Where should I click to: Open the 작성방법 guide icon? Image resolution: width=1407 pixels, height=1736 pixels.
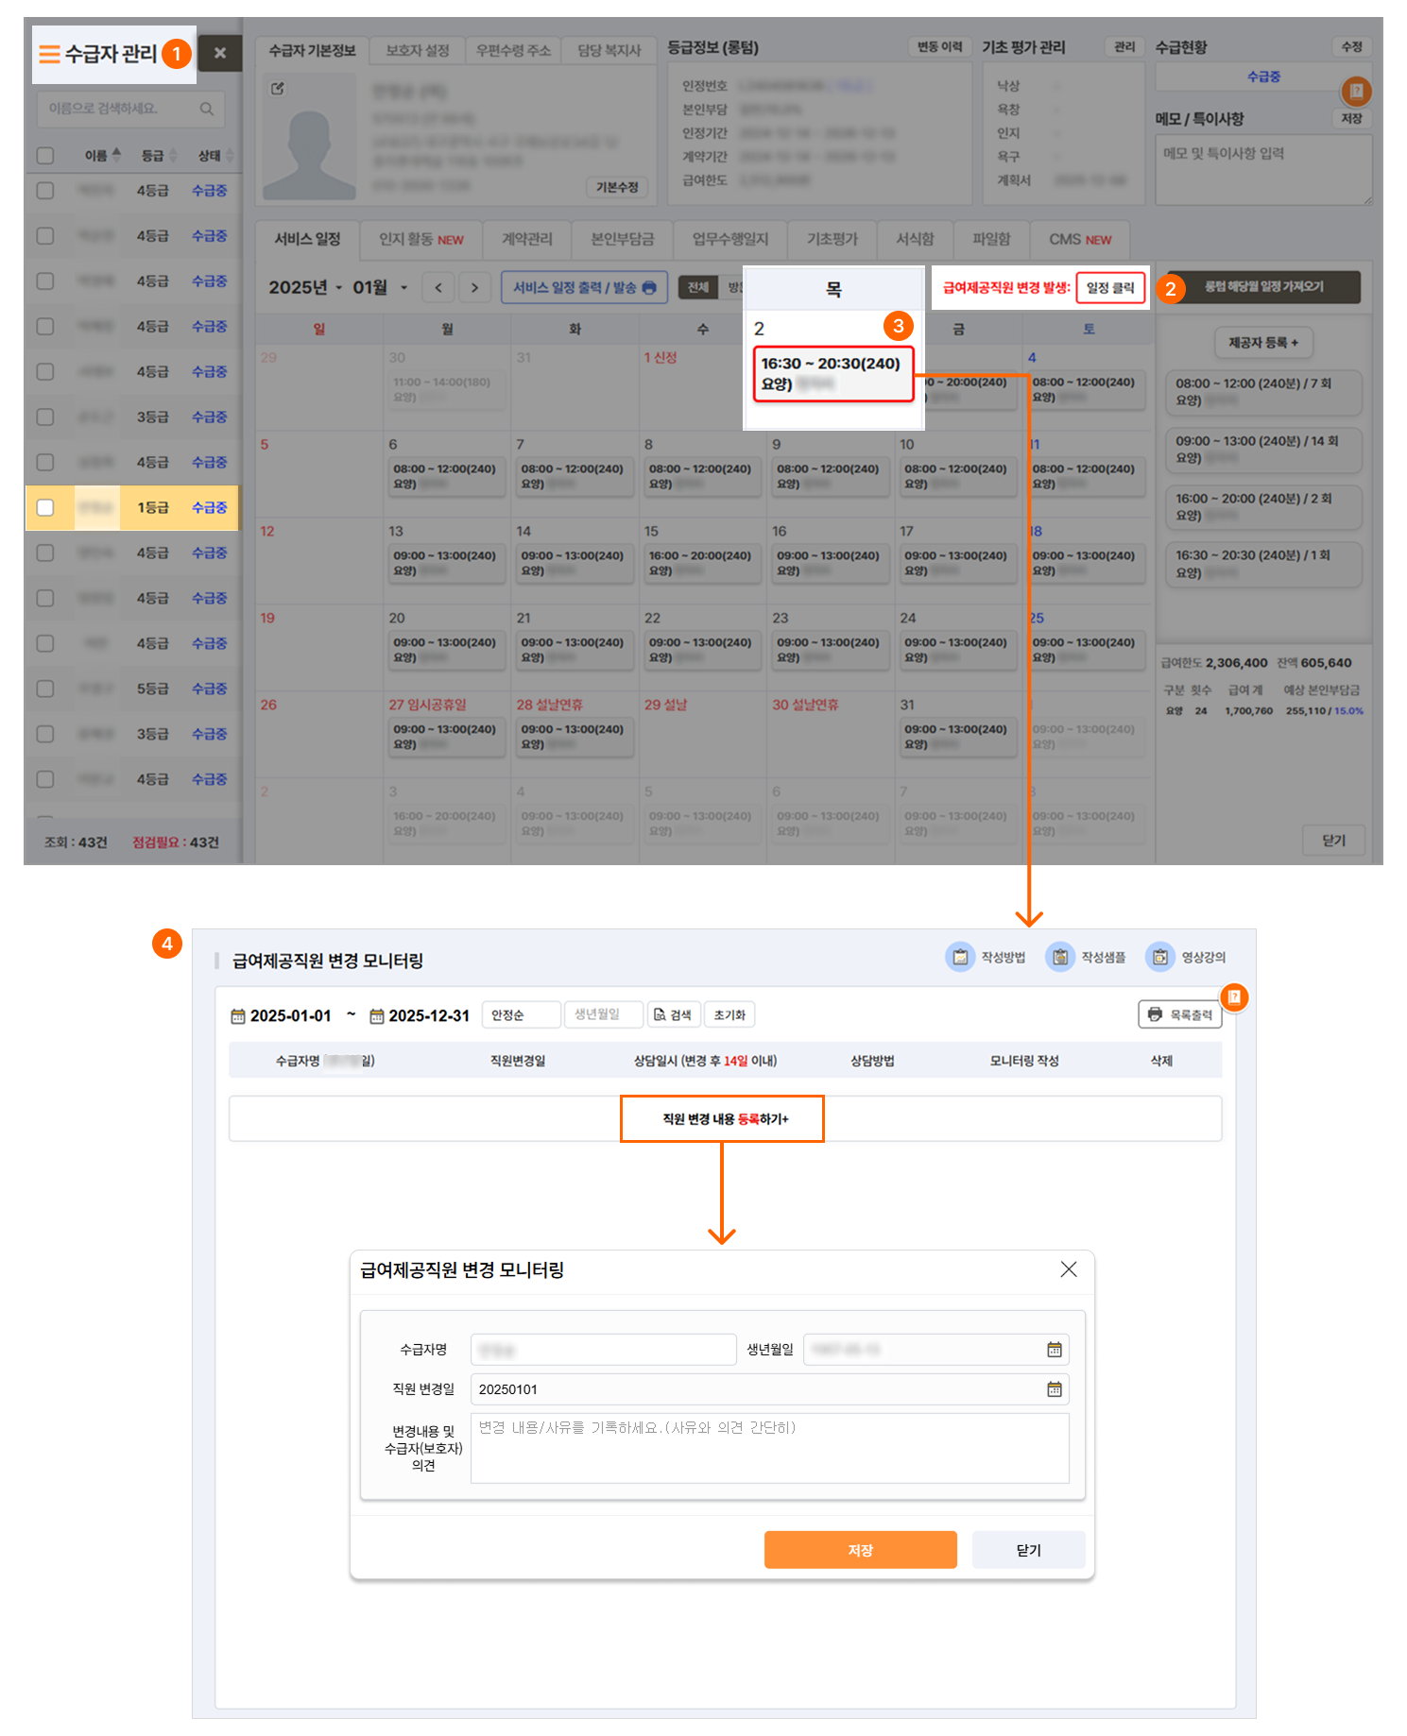tap(960, 957)
